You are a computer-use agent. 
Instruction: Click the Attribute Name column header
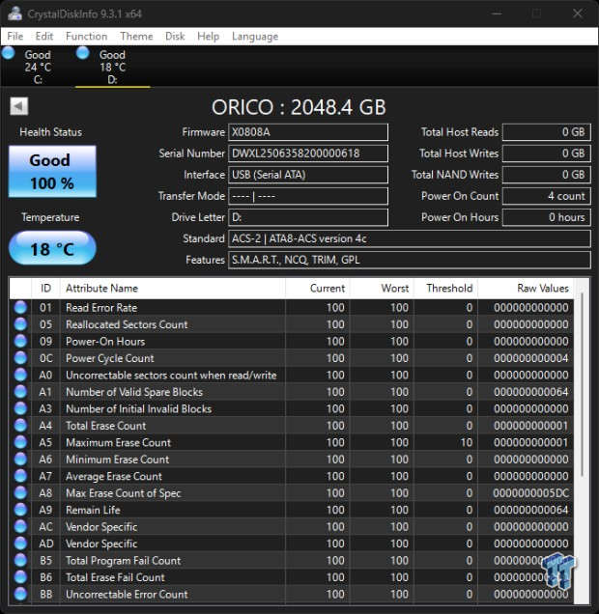(173, 289)
